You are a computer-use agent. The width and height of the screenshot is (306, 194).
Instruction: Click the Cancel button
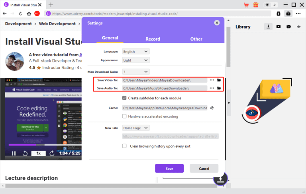pyautogui.click(x=204, y=168)
